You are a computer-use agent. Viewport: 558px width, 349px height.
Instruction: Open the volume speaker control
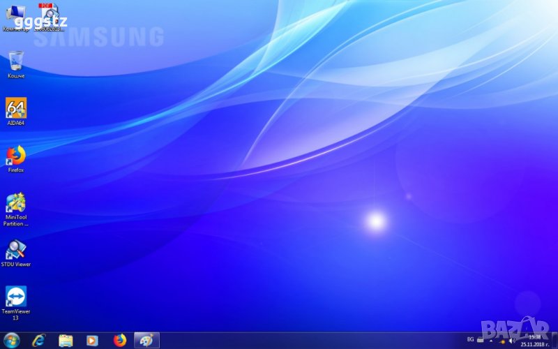coord(513,340)
